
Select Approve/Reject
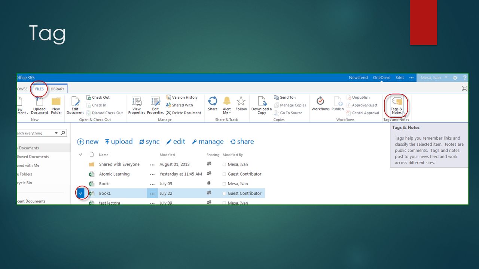click(x=362, y=105)
